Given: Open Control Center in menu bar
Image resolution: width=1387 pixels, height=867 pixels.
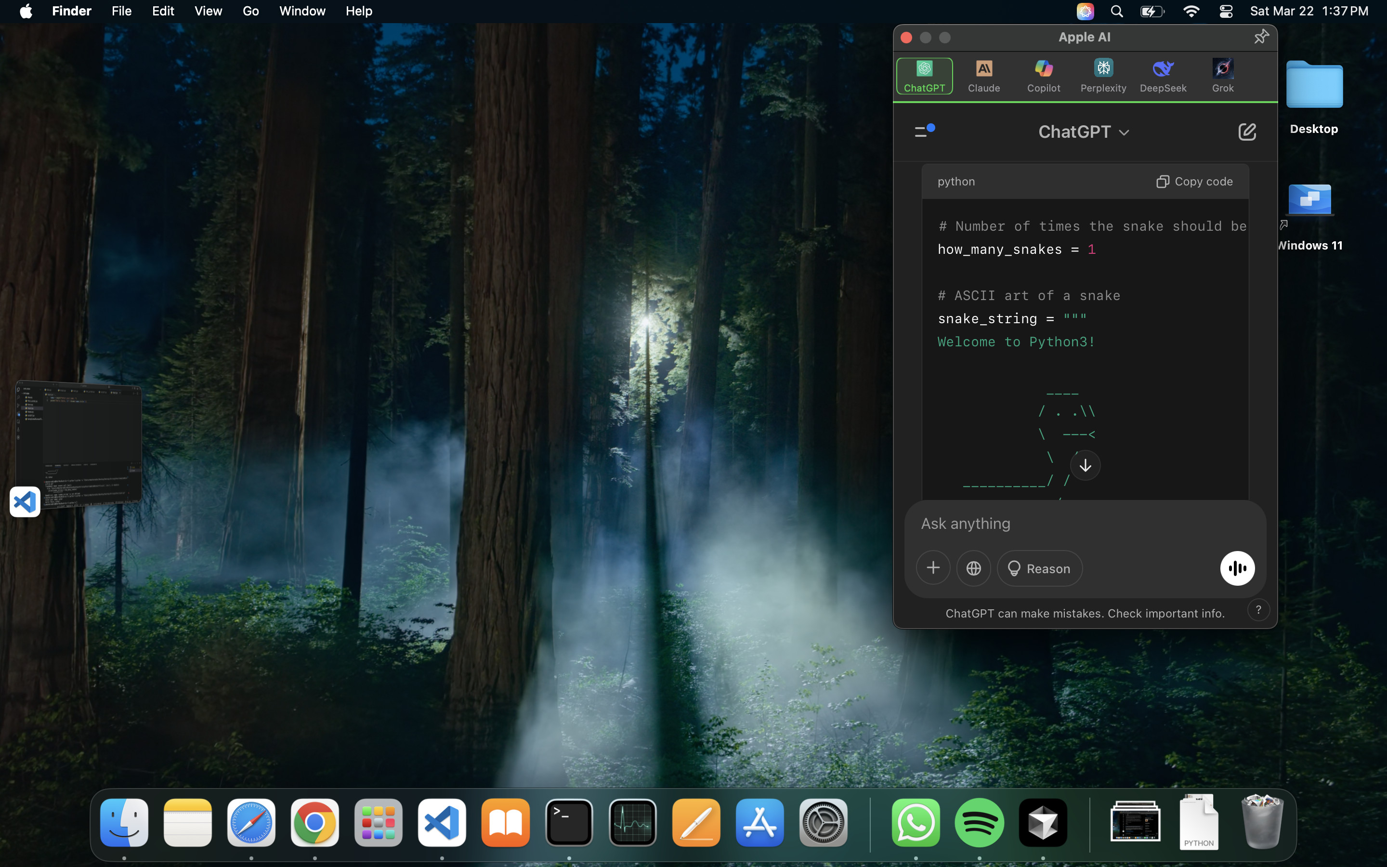Looking at the screenshot, I should (x=1225, y=11).
